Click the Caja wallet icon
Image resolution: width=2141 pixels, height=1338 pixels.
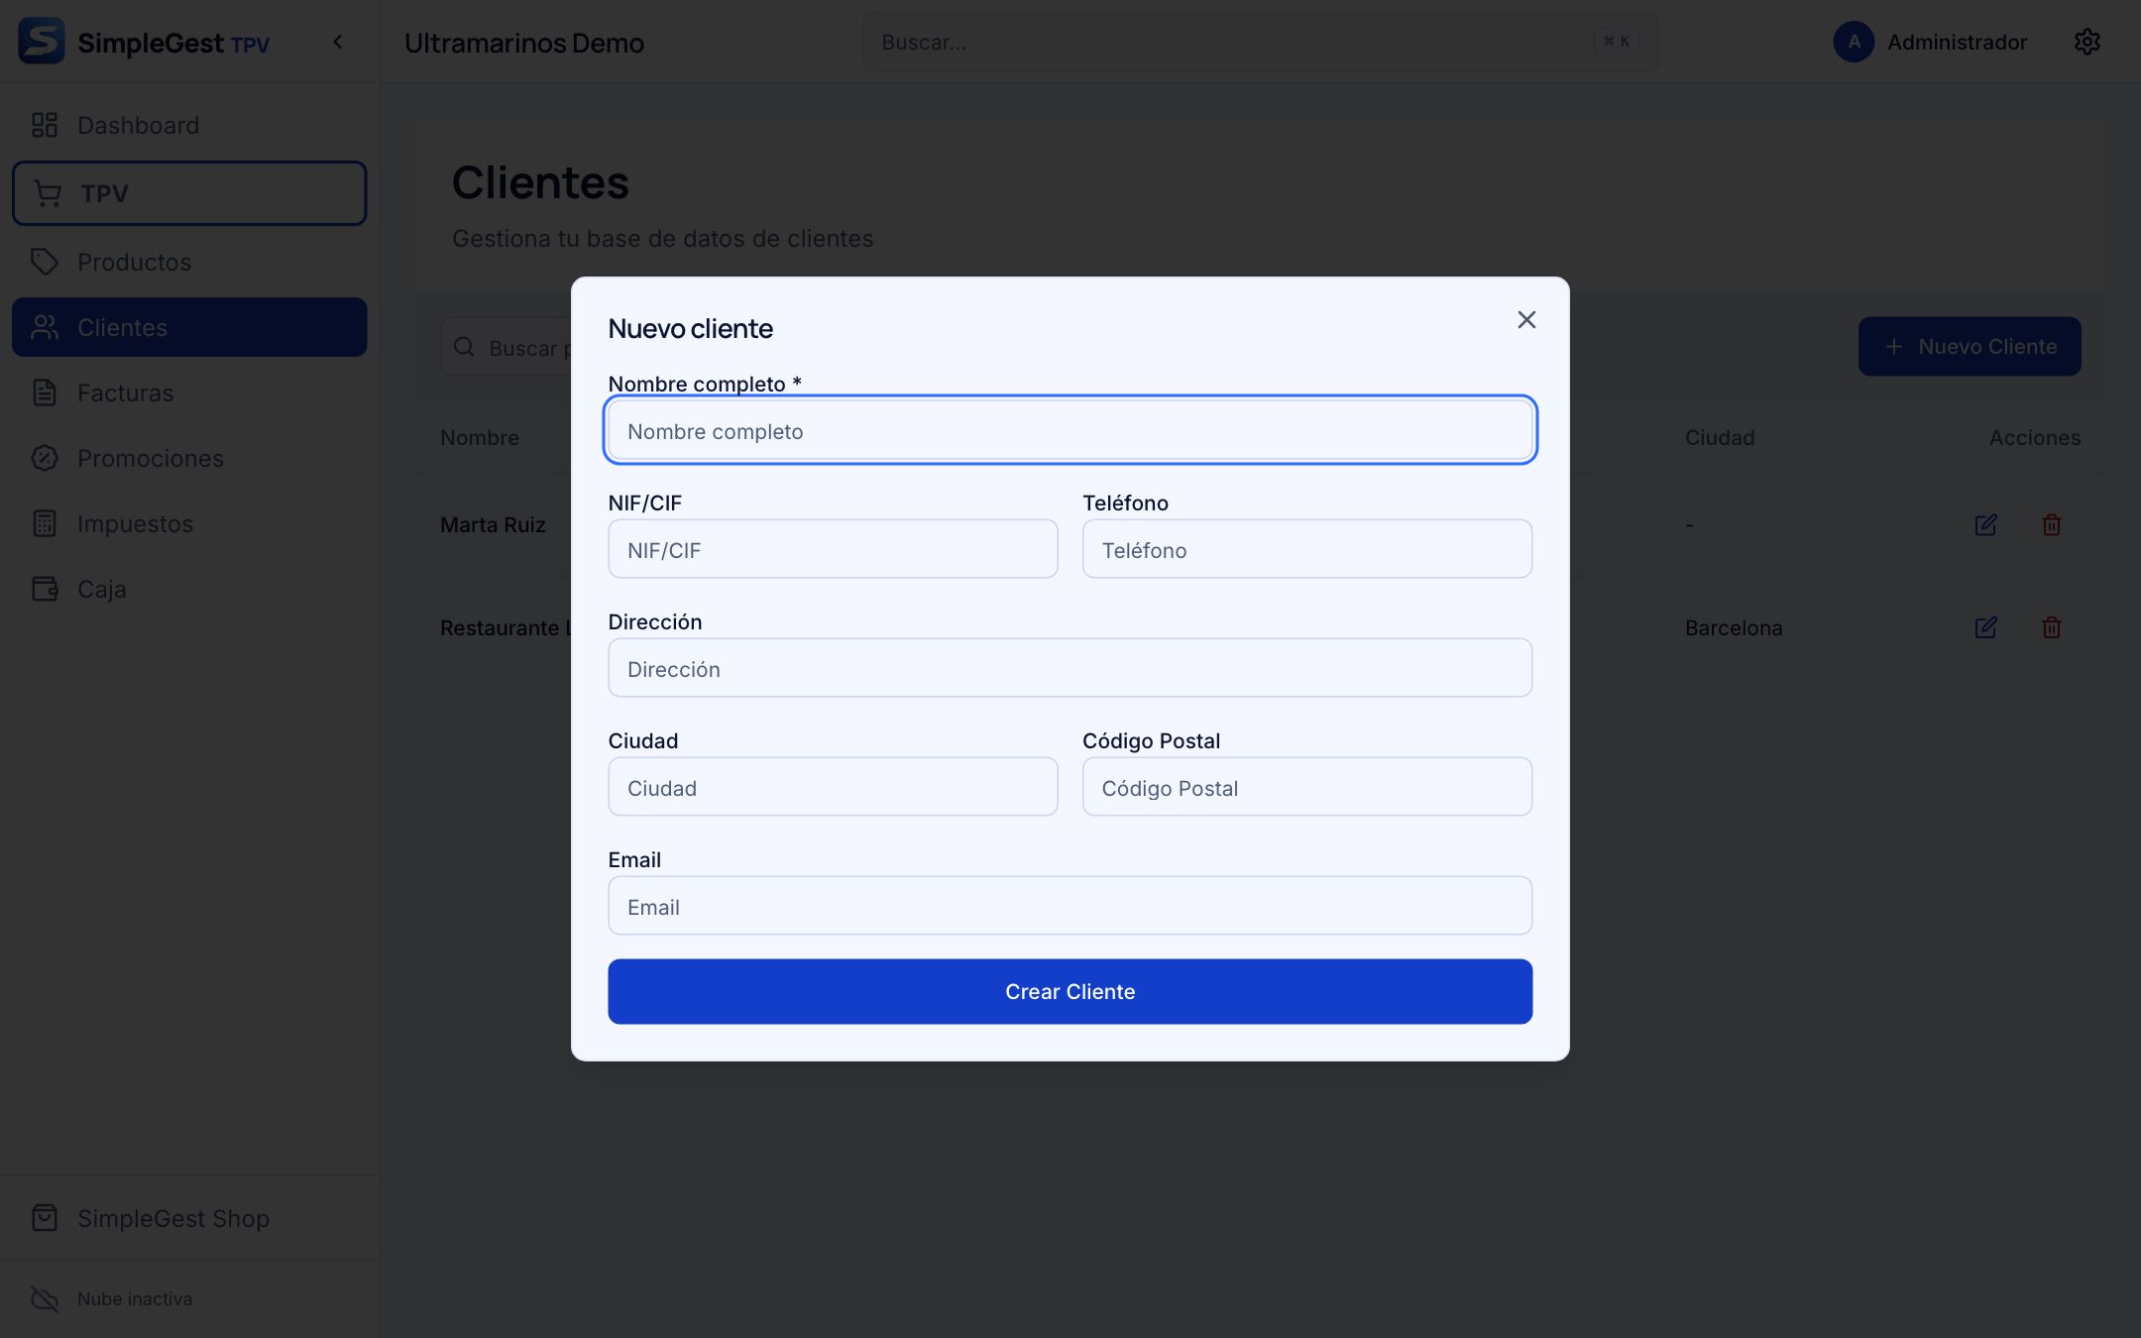pos(45,589)
